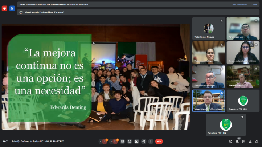
Task: Click the Victor Ramon Noguez name label
Action: 204,37
